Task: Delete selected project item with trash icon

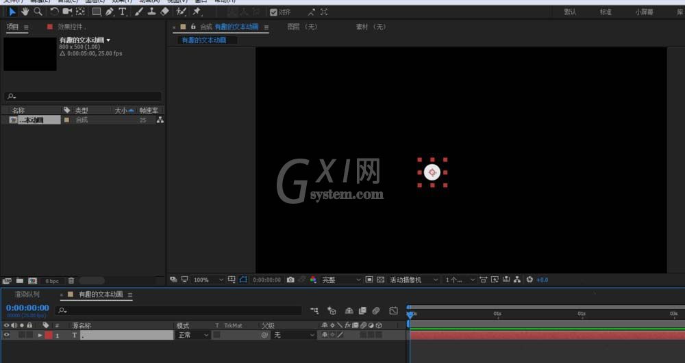Action: pos(71,281)
